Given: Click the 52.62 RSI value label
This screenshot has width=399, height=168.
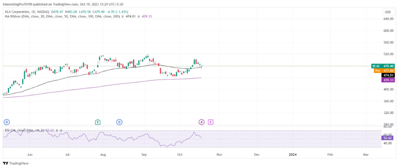Looking at the screenshot, I should tap(388, 138).
